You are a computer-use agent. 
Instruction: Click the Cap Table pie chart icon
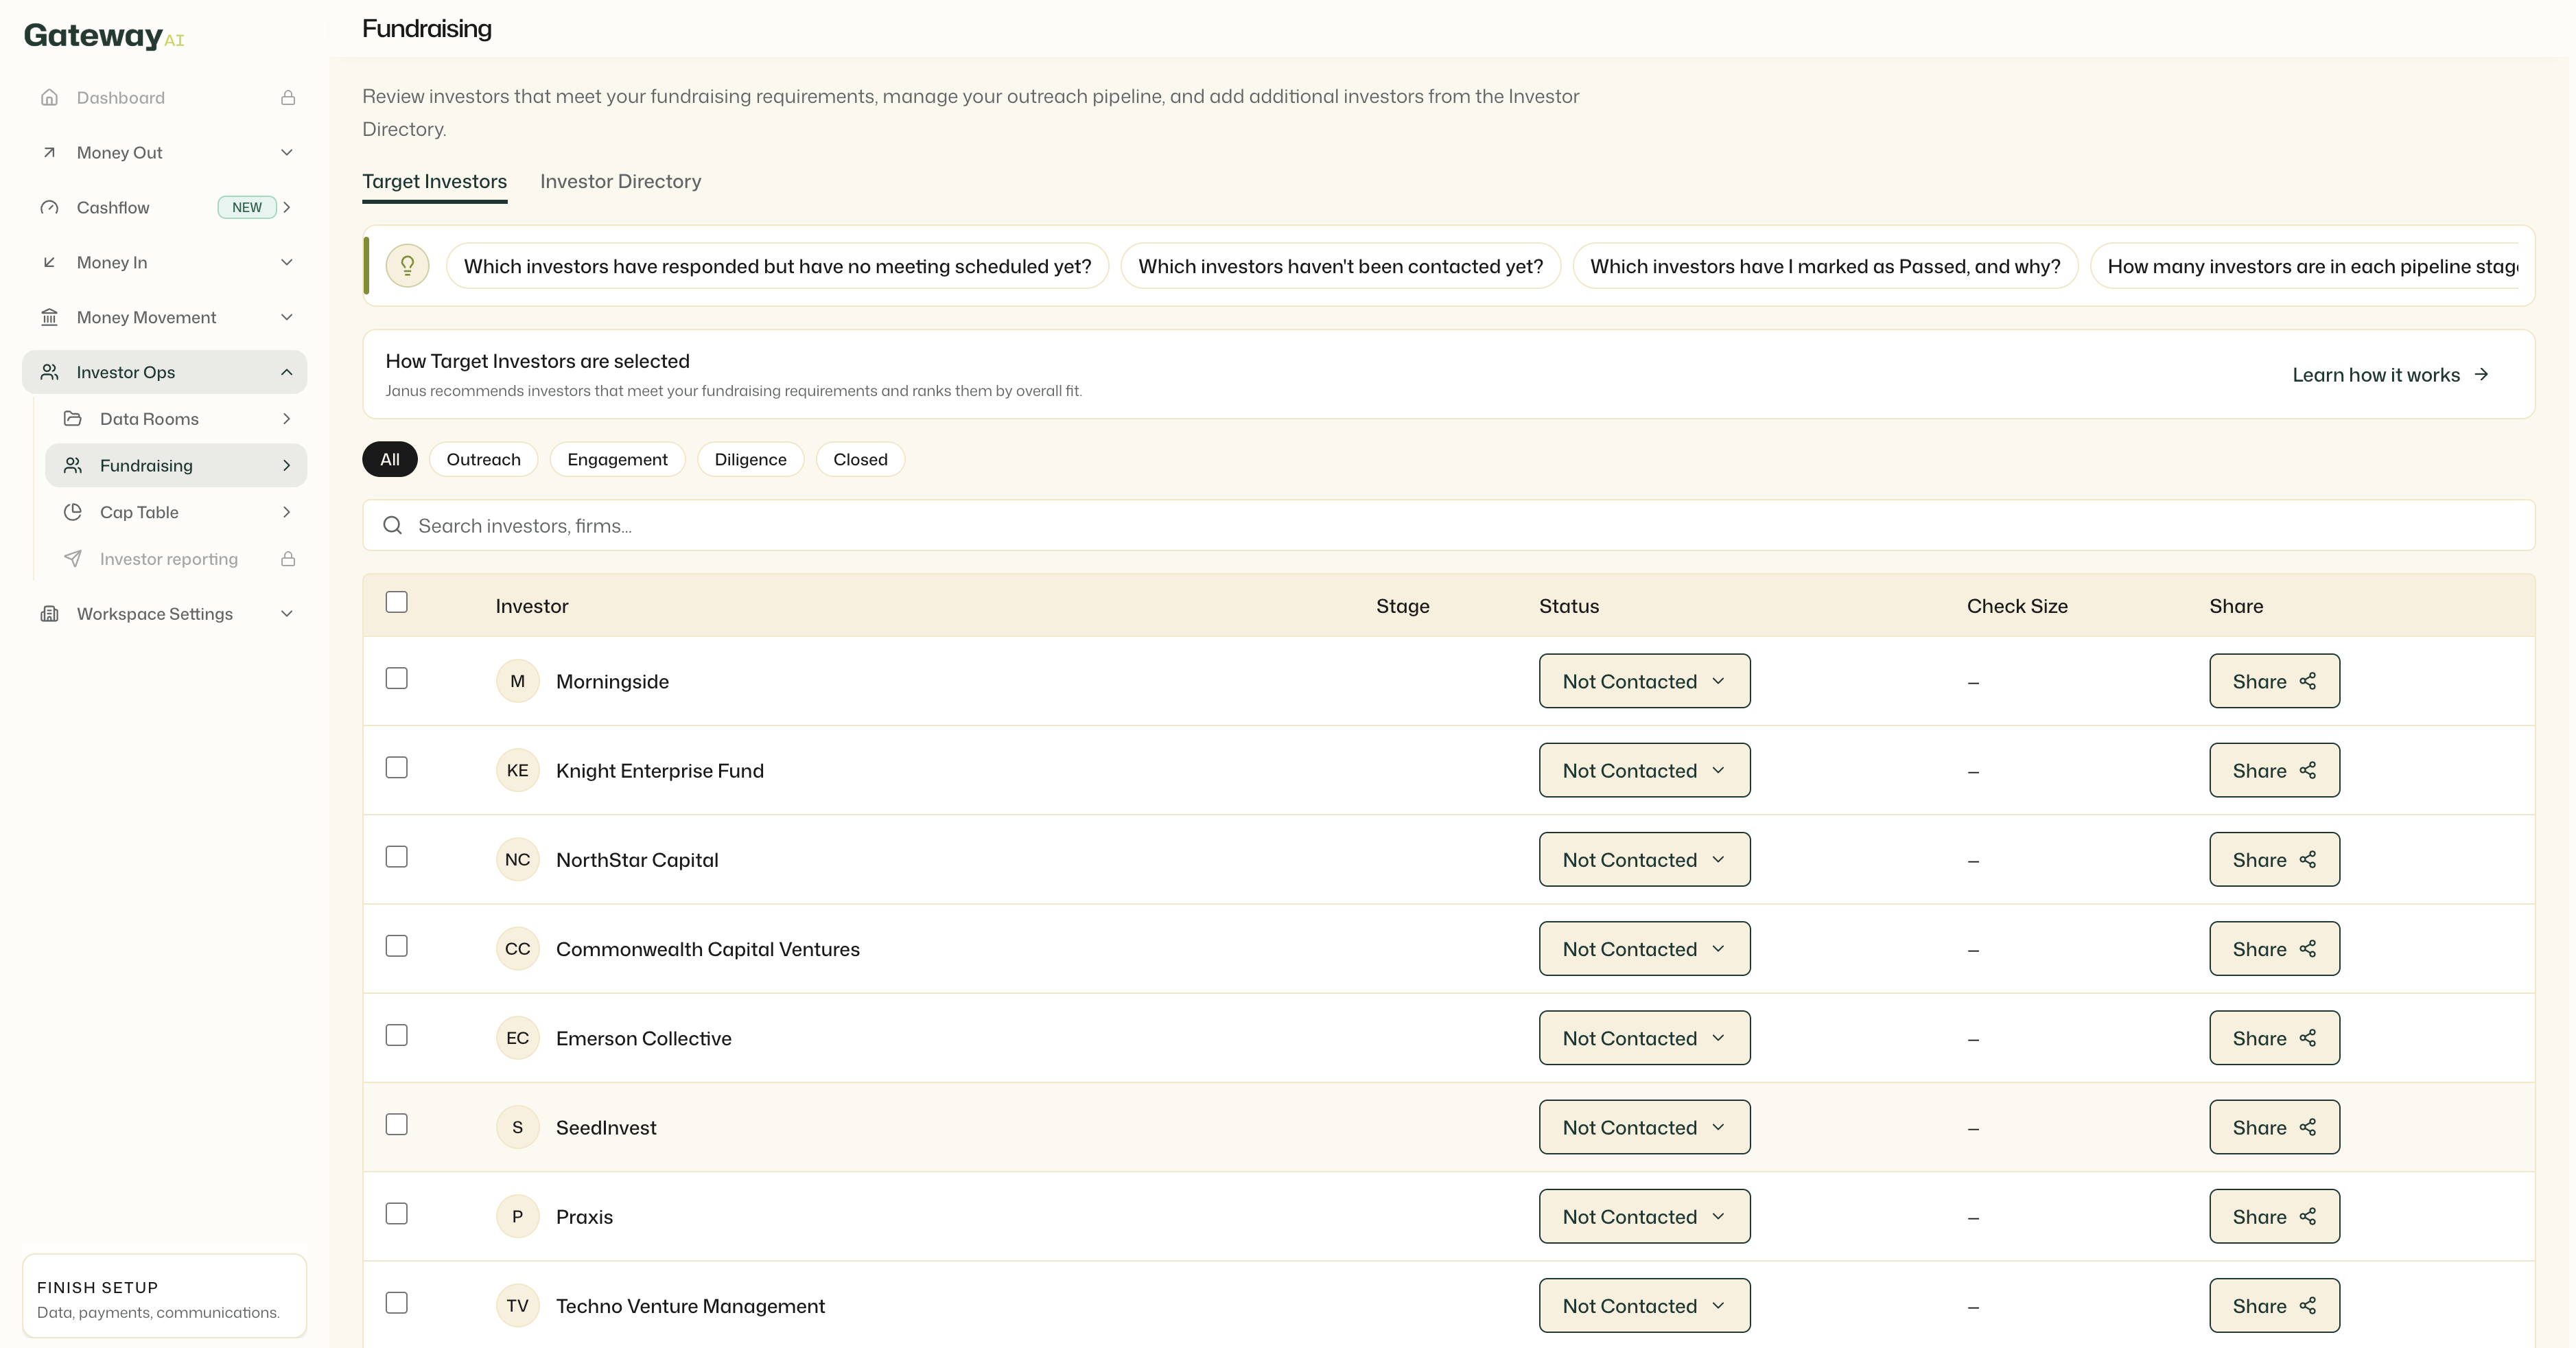point(73,512)
